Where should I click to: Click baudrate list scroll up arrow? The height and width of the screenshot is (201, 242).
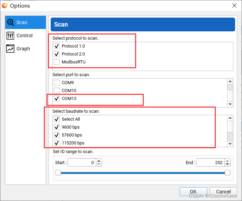[230, 118]
